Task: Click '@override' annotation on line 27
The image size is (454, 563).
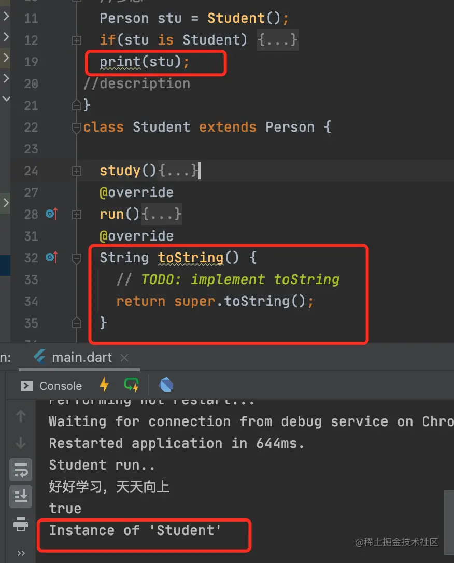Action: click(x=136, y=192)
